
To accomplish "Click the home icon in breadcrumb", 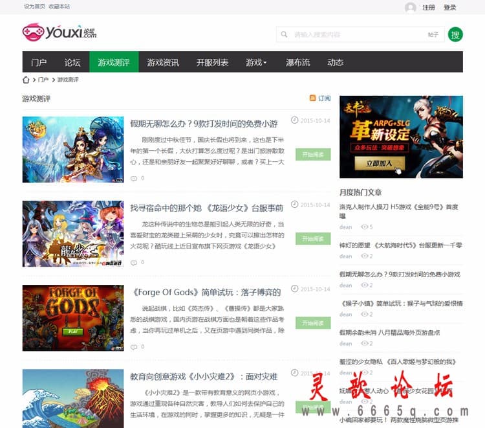I will pos(26,80).
